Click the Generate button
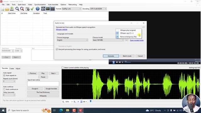 (111, 56)
